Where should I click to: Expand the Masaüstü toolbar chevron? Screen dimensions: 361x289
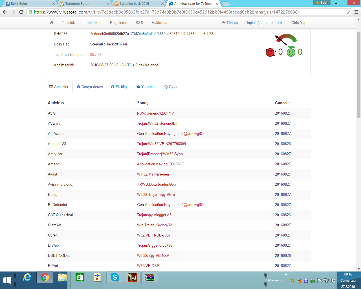(x=286, y=274)
